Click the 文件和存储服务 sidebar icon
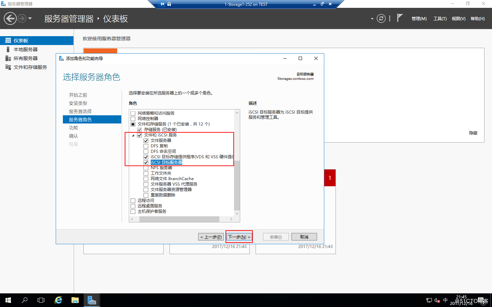This screenshot has width=492, height=307. pos(8,67)
